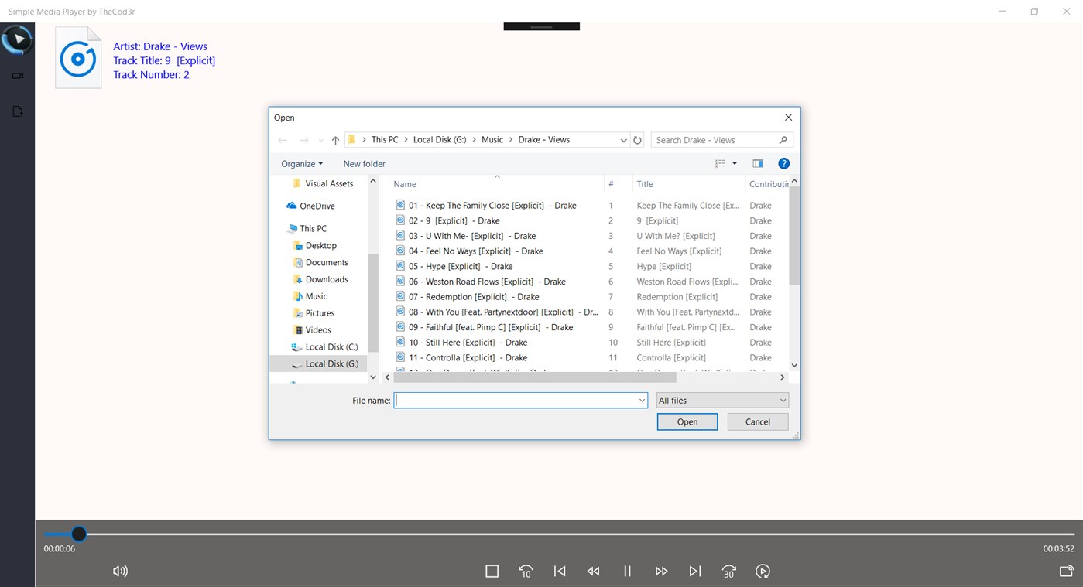Rewind playback by 10 seconds

coord(526,571)
